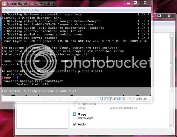The width and height of the screenshot is (177, 137).
Task: Open the Devices menu
Action: pyautogui.click(x=24, y=10)
